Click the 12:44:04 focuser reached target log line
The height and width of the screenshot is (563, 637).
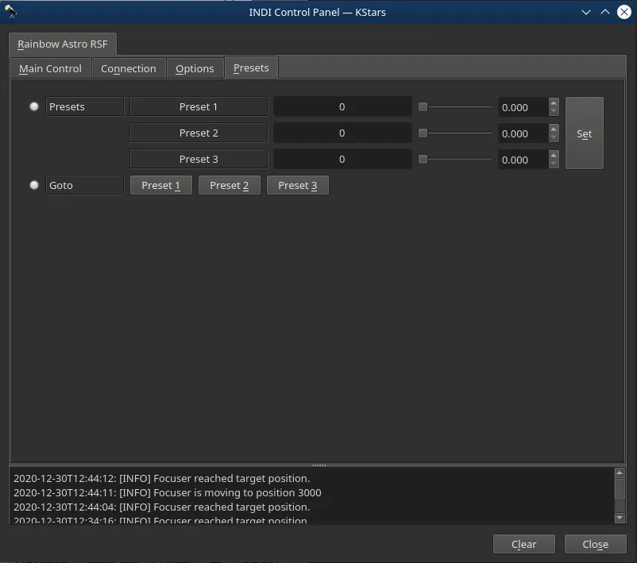[162, 507]
